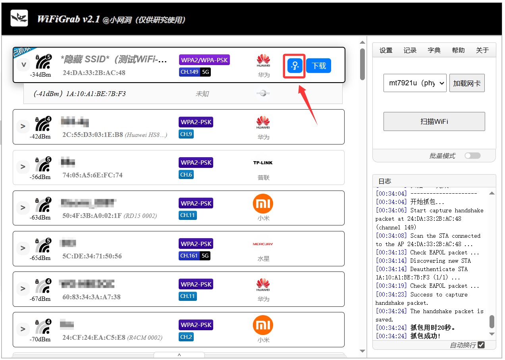The height and width of the screenshot is (360, 505).
Task: Click the (RD15 0002) device model text
Action: tap(140, 216)
